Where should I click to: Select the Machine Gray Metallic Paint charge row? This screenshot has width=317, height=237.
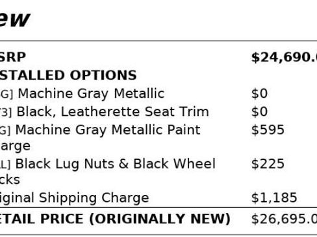click(x=158, y=138)
